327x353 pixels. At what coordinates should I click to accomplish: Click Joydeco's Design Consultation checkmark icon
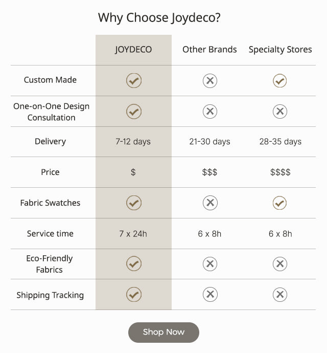133,111
